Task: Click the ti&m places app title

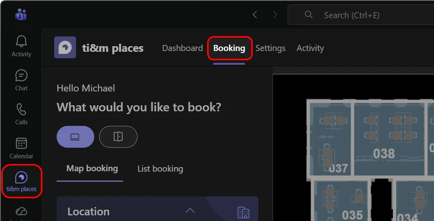Action: click(x=113, y=48)
